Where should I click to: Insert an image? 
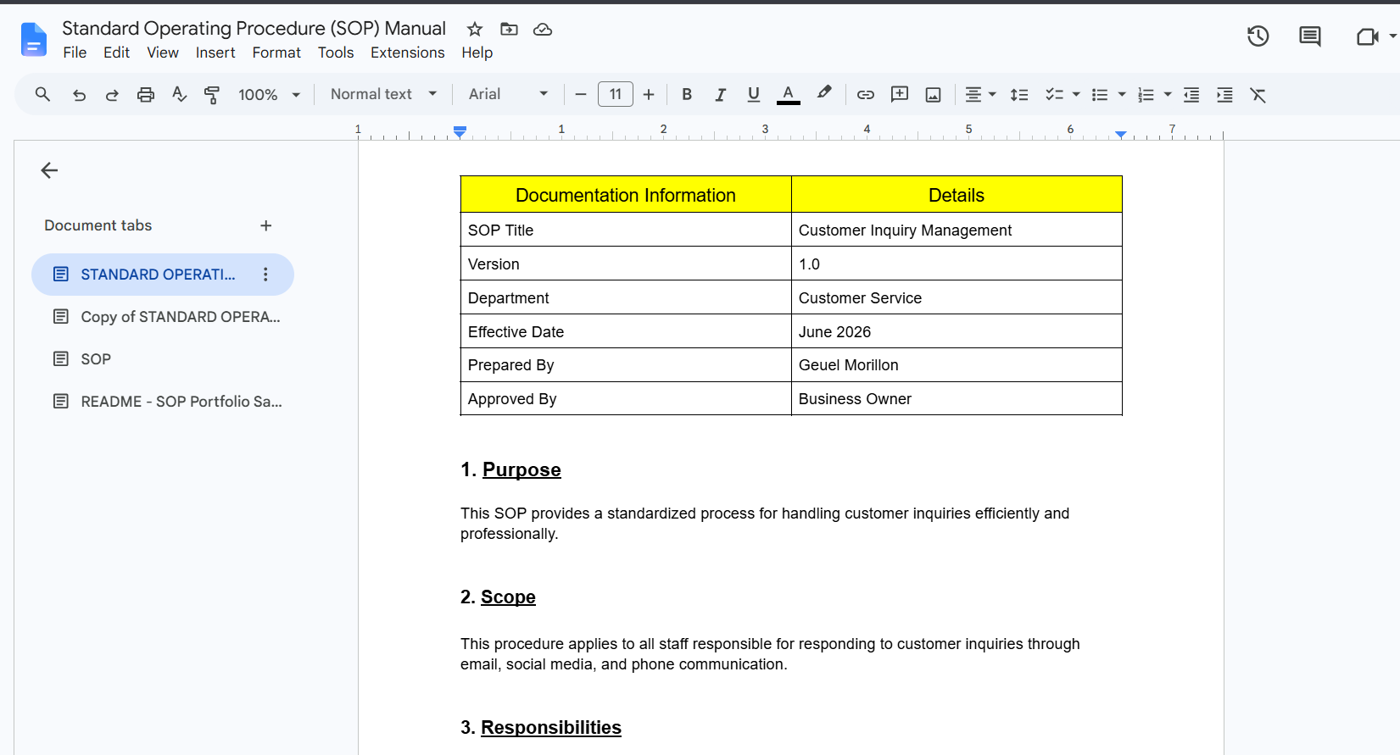click(933, 95)
